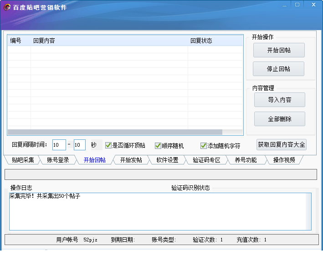Close the 百度贴吧营销软件 window
This screenshot has height=261, width=323.
[314, 5]
